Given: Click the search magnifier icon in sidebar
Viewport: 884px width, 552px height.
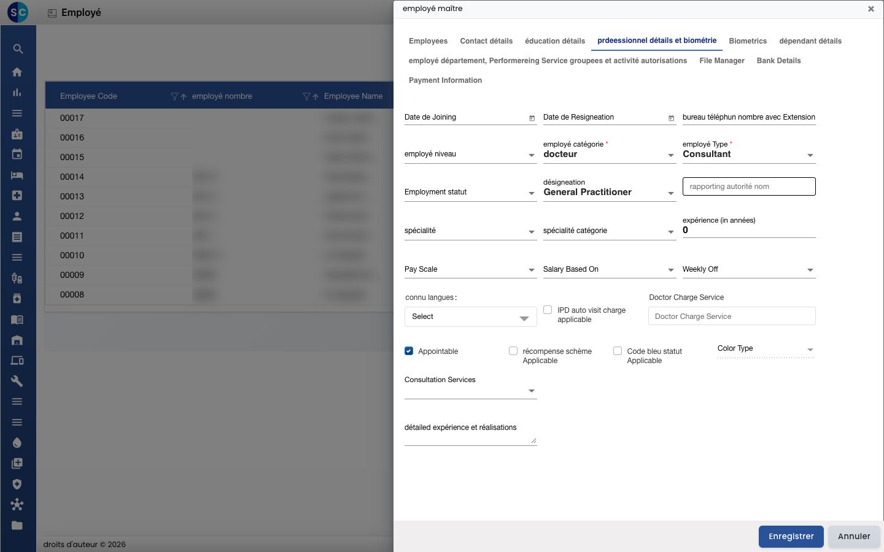Looking at the screenshot, I should click(17, 49).
